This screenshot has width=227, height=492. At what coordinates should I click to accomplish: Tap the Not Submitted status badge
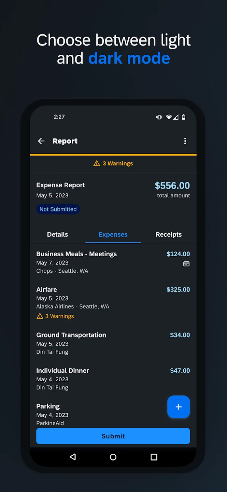58,209
